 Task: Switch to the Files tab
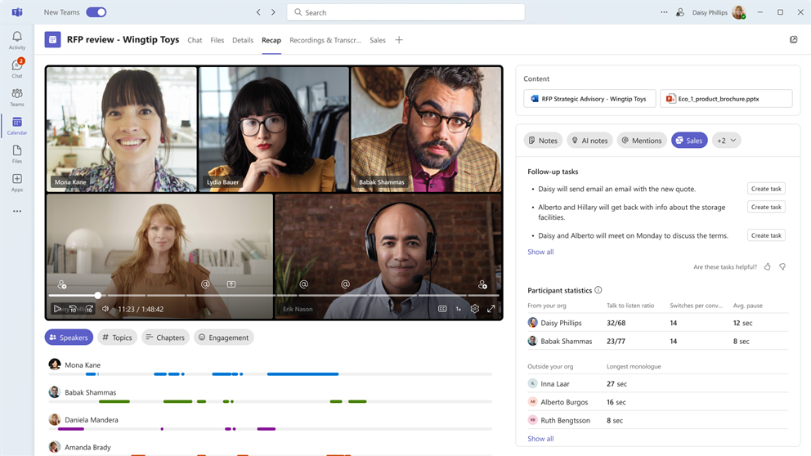point(217,40)
